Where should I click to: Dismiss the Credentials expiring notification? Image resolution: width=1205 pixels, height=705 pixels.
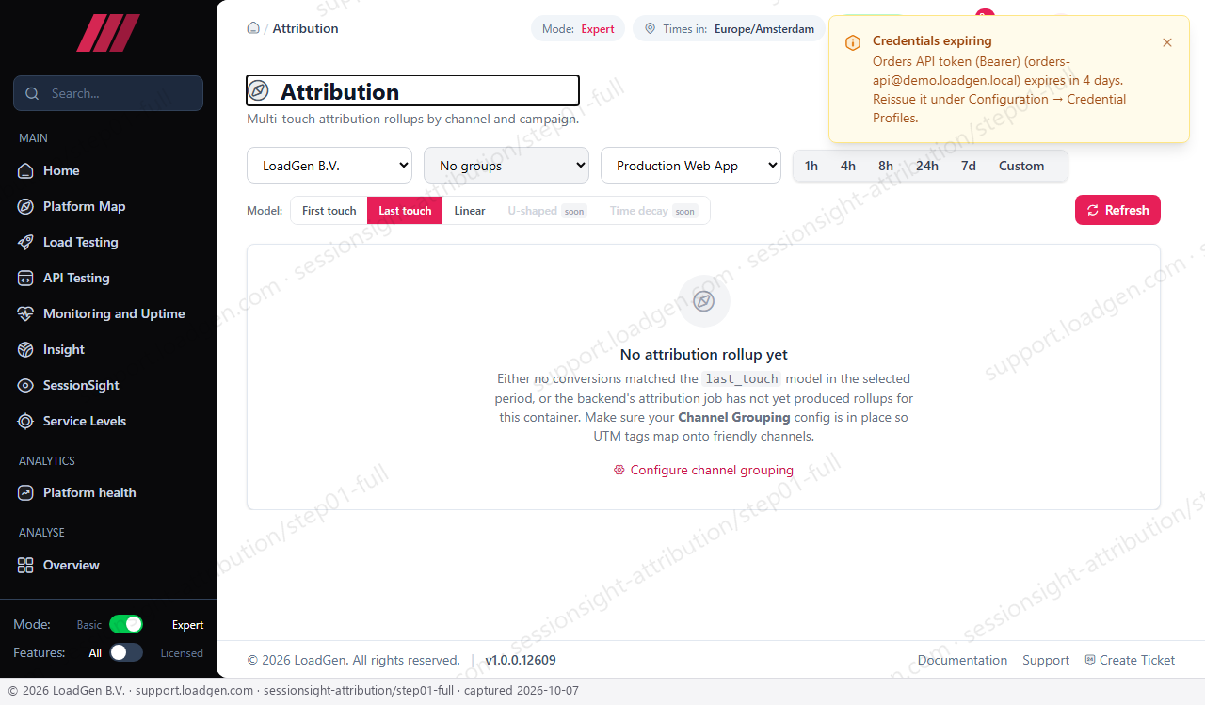coord(1167,42)
